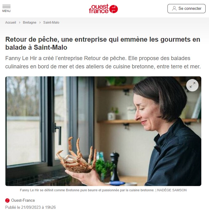Click the user profile icon in Se connecter
This screenshot has width=209, height=210.
click(174, 9)
